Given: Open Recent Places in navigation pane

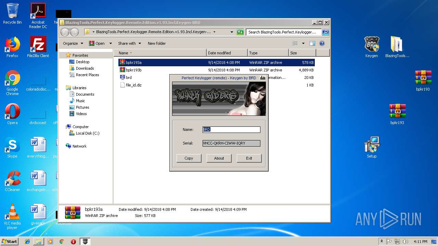Looking at the screenshot, I should pos(87,75).
